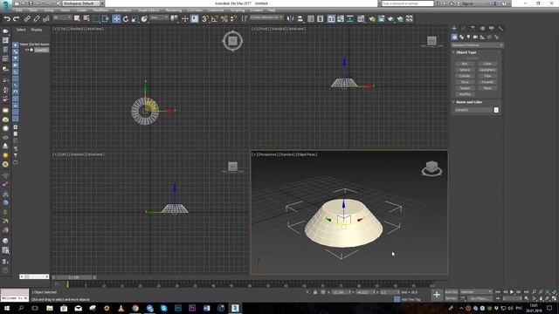
Task: Click the Zoom Extents All navigation icon
Action: pyautogui.click(x=554, y=292)
